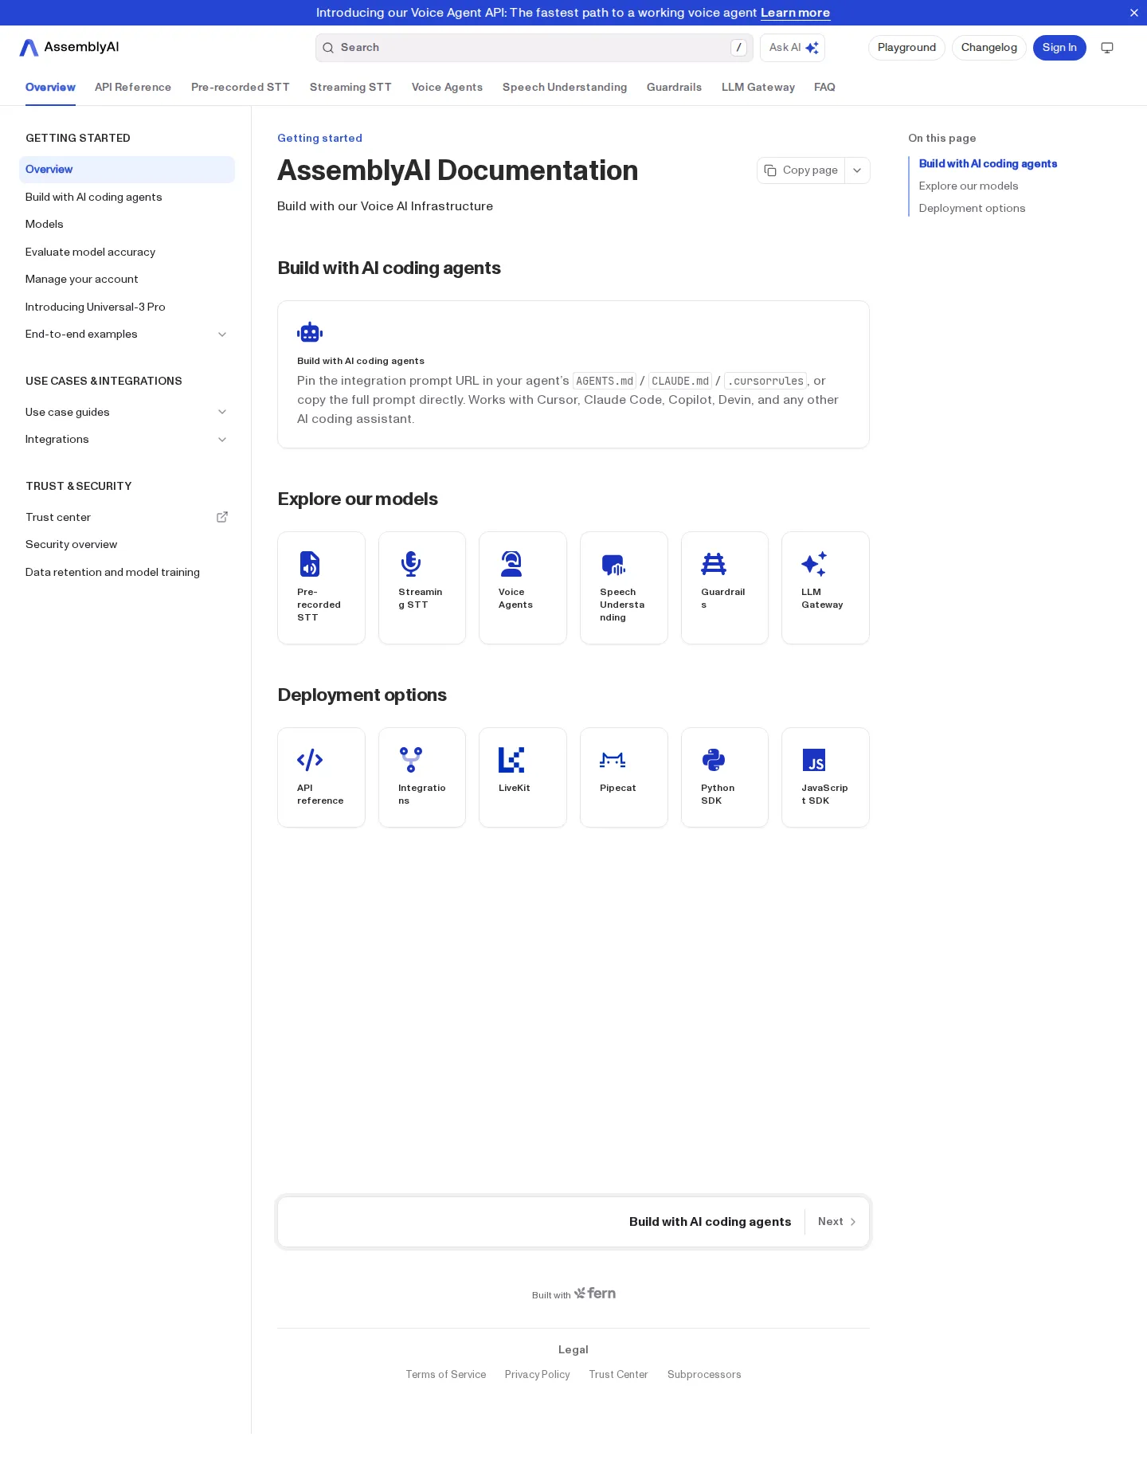Open Privacy Policy footer link
Screen dimensions: 1147x1472
click(538, 1375)
